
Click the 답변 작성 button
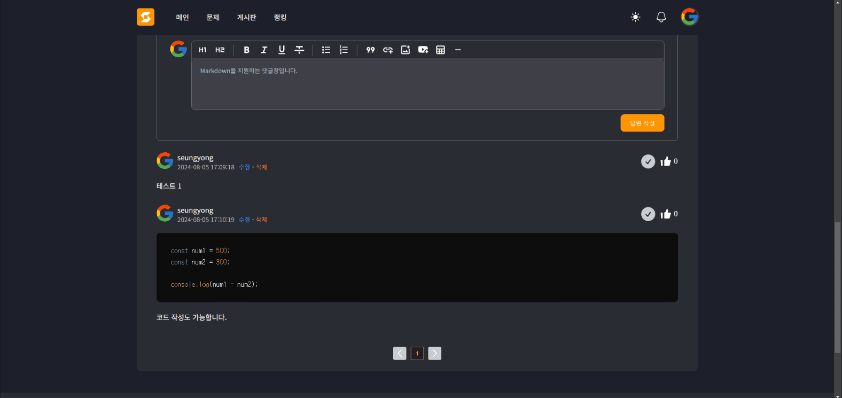click(642, 123)
